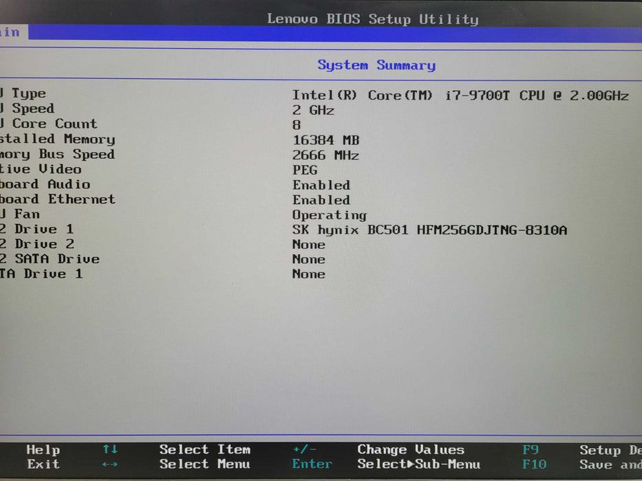Click Enabled value for Onboard Audio
This screenshot has width=642, height=481.
(321, 186)
